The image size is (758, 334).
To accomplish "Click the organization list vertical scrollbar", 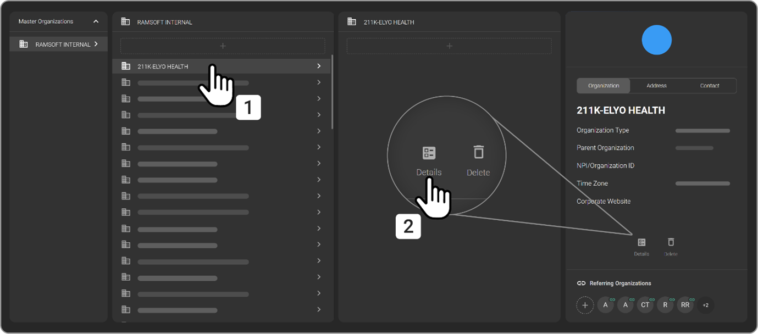I will 332,91.
